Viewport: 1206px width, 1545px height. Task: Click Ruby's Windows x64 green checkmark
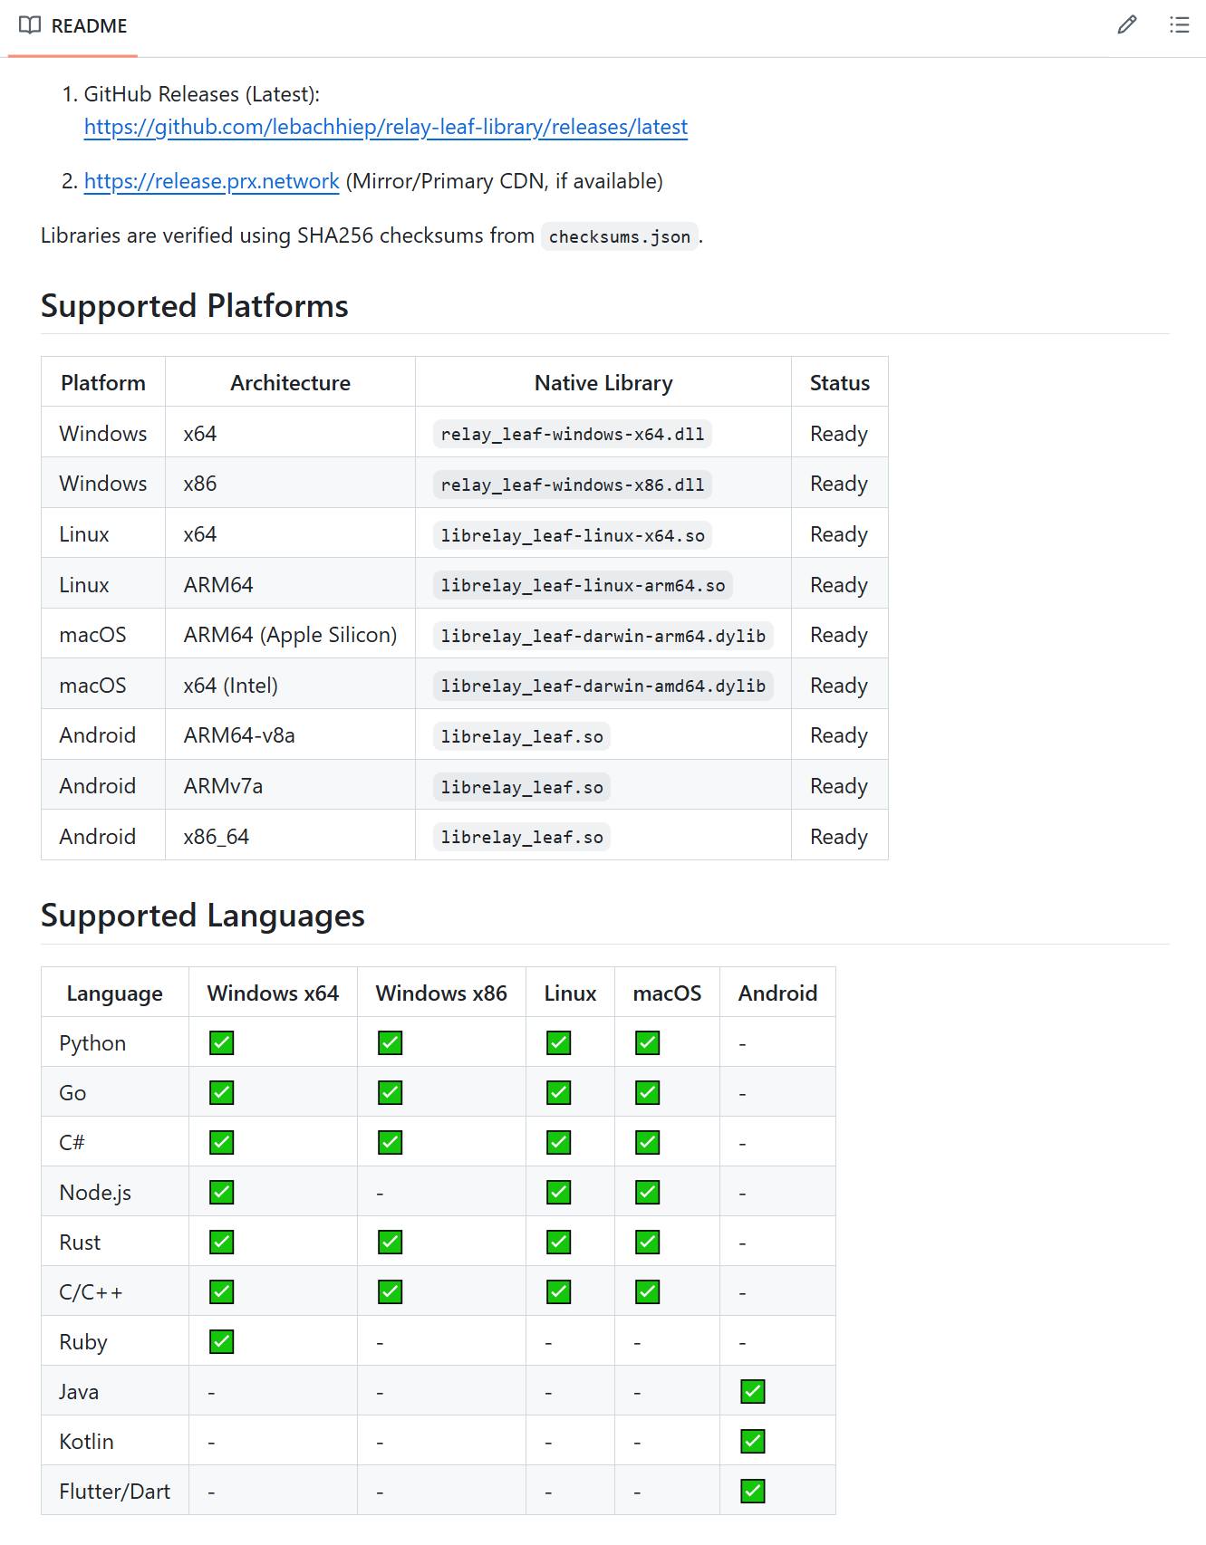[x=222, y=1342]
